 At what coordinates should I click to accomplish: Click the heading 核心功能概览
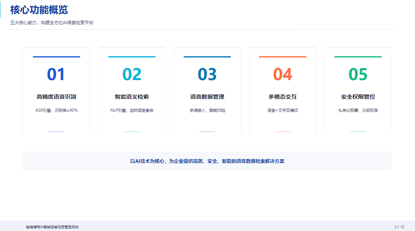point(39,10)
